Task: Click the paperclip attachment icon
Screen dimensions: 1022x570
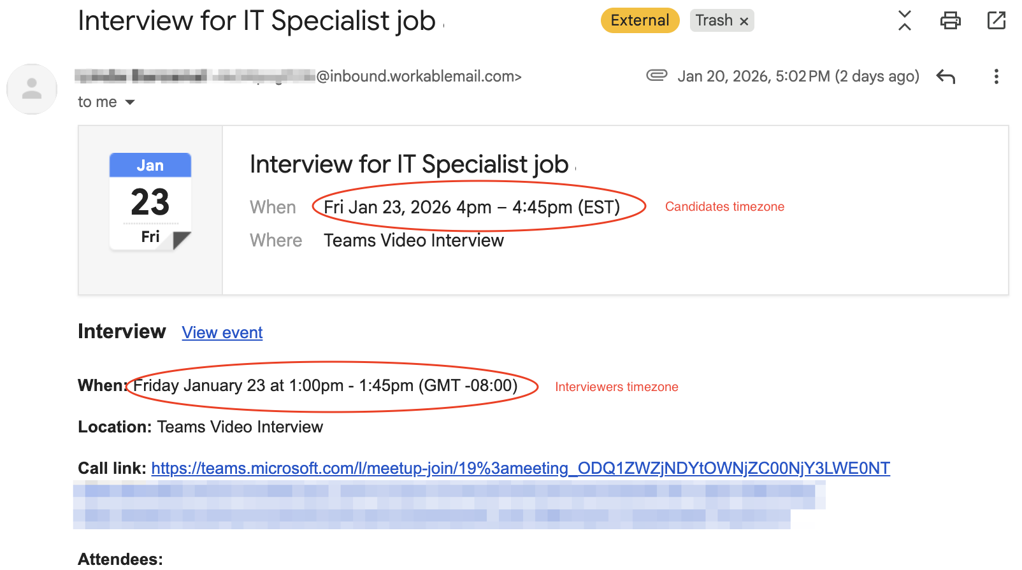Action: click(x=656, y=76)
